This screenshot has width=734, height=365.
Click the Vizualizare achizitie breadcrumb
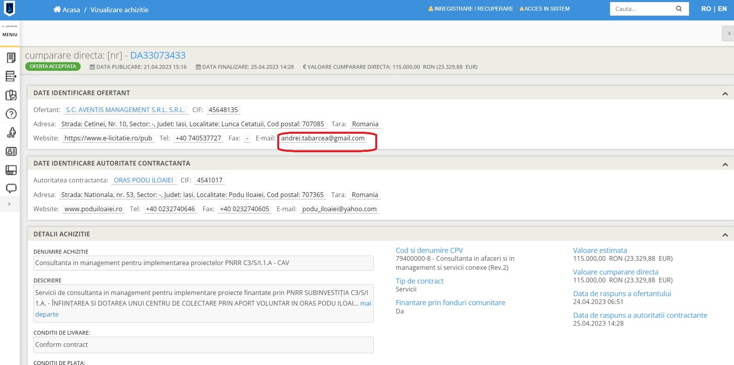click(x=119, y=9)
